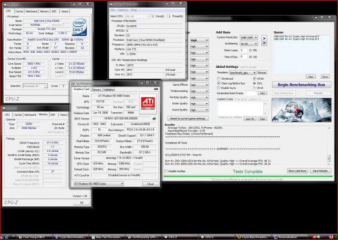Click the 'Tests Complete' status text

(x=248, y=172)
